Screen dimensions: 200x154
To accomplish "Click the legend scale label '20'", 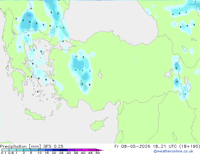I will pyautogui.click(x=54, y=153).
